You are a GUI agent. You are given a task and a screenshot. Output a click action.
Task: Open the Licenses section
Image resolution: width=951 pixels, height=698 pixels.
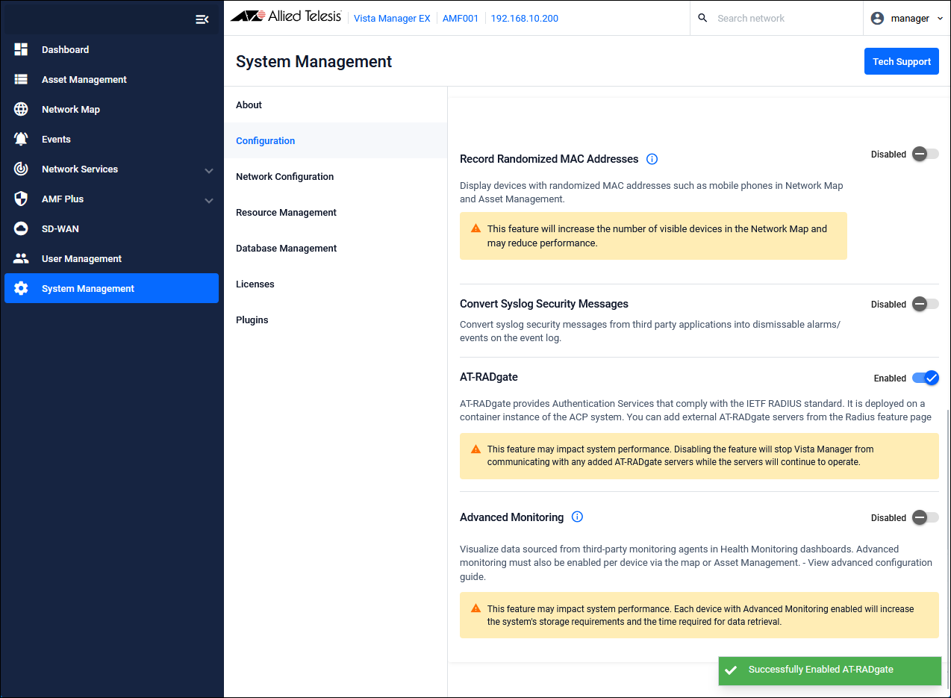(255, 284)
